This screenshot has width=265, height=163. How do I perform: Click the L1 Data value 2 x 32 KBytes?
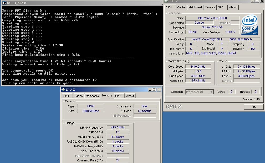pos(246,67)
